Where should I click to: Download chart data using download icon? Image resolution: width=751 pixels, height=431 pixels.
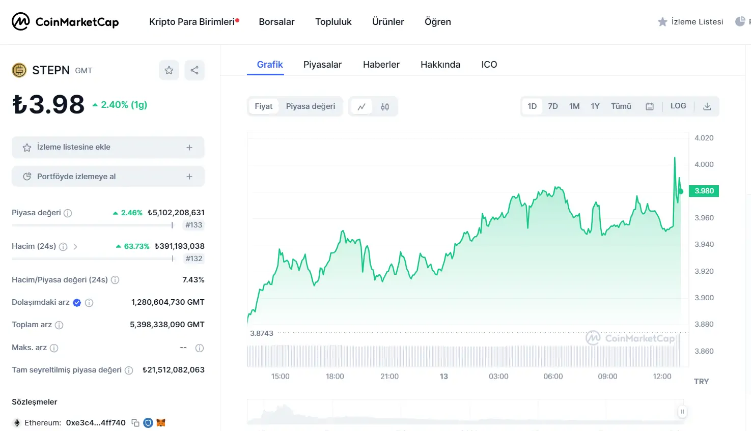707,106
